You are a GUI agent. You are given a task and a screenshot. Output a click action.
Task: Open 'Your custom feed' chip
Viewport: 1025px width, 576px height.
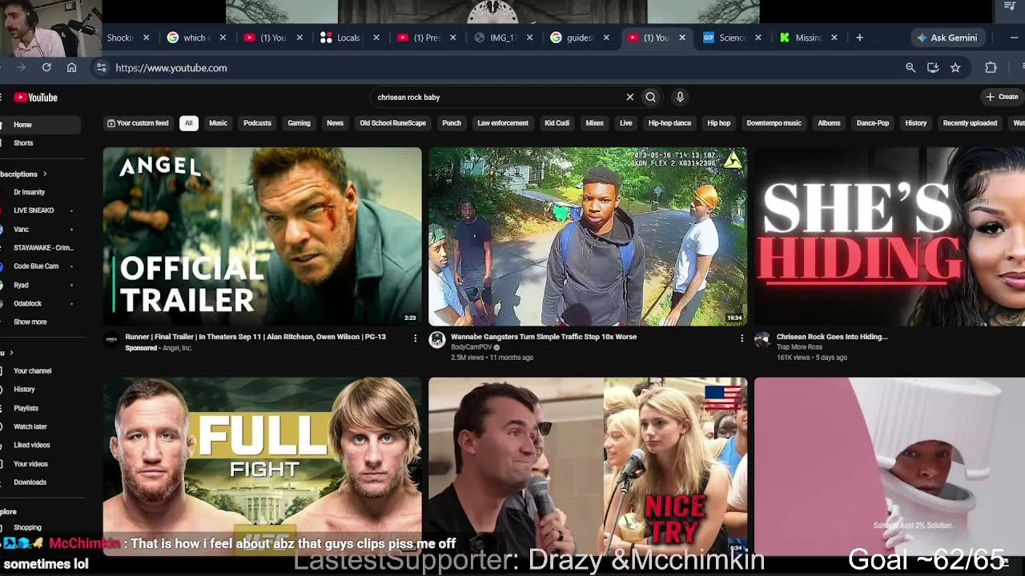pyautogui.click(x=138, y=123)
